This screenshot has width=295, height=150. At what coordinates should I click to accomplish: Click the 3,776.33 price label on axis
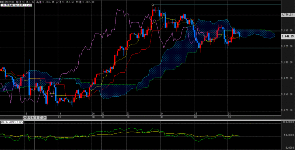click(x=287, y=14)
